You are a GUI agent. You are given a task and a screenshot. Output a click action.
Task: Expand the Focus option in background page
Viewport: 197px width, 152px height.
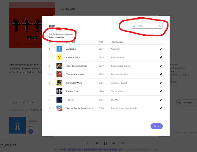tap(13, 102)
